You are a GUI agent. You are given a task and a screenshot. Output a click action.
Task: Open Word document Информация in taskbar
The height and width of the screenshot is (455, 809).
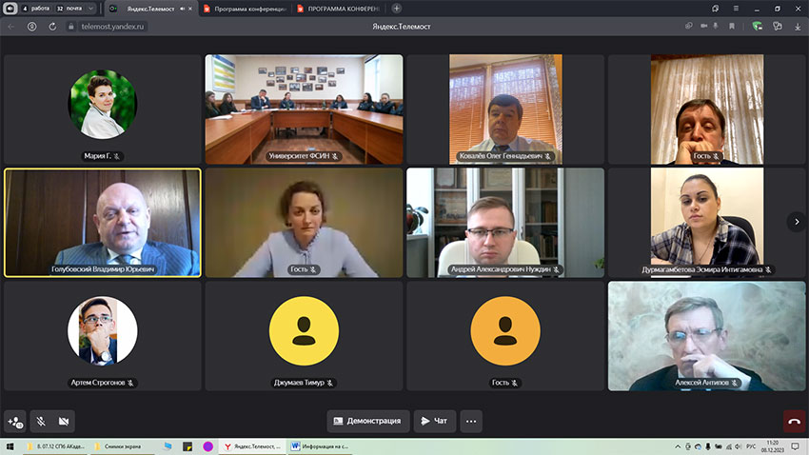[320, 445]
